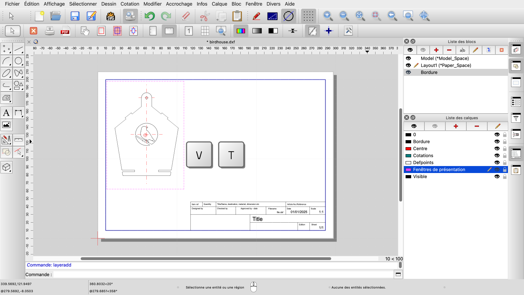
Task: Select the Text tool (A icon)
Action: point(6,113)
